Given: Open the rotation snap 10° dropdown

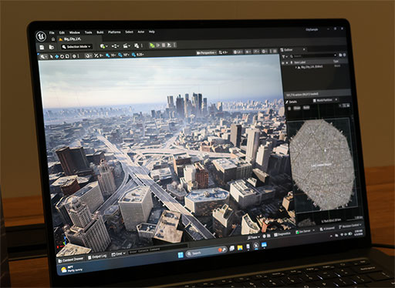Looking at the screenshot, I should point(126,55).
